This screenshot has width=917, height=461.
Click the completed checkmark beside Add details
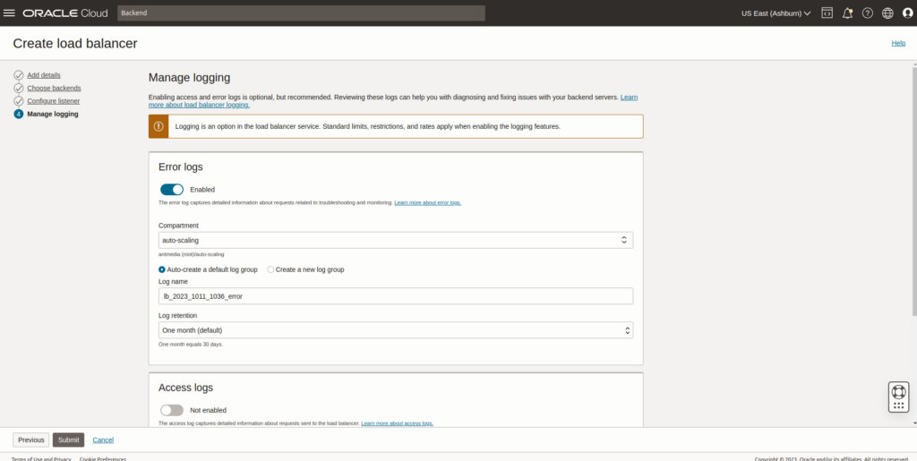[x=19, y=75]
